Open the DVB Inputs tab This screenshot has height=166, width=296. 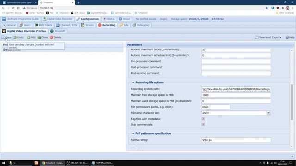click(x=43, y=25)
